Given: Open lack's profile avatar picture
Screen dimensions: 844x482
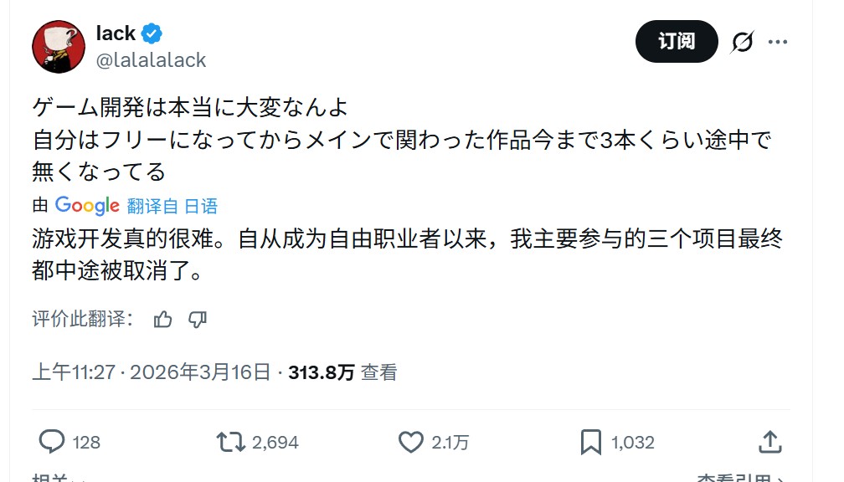Looking at the screenshot, I should (x=59, y=46).
